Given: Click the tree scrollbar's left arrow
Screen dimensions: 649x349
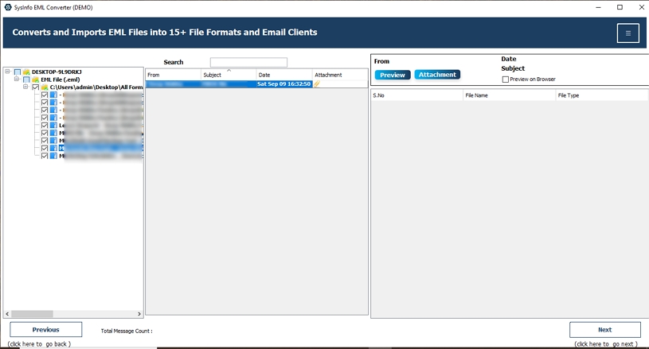Looking at the screenshot, I should click(7, 314).
